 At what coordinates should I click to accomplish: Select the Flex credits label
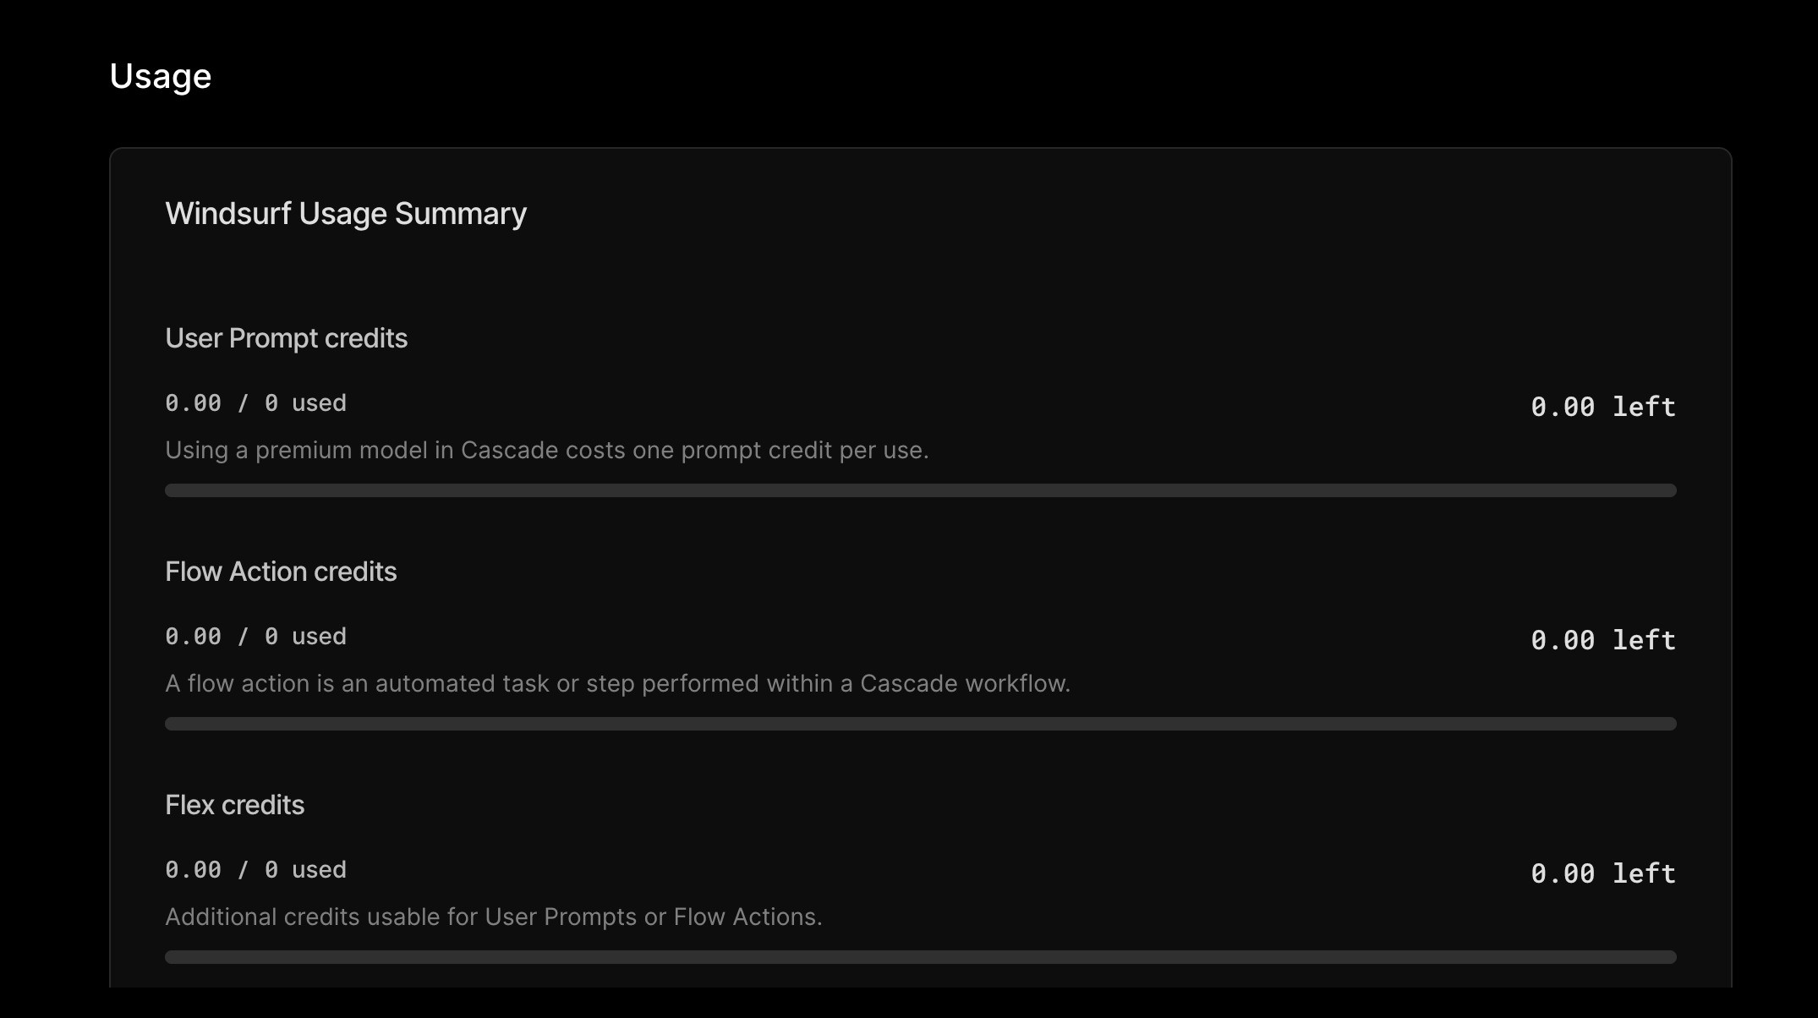tap(234, 805)
